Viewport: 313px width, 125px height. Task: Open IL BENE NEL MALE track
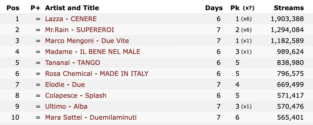coord(110,52)
